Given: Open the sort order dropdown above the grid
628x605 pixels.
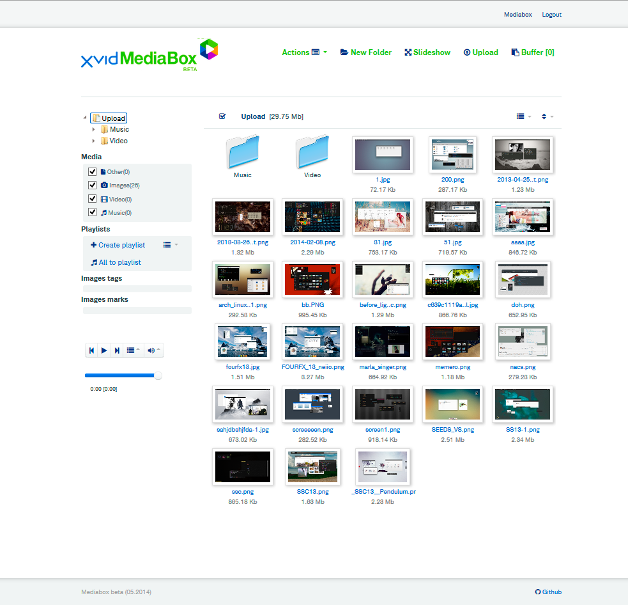Looking at the screenshot, I should tap(546, 116).
